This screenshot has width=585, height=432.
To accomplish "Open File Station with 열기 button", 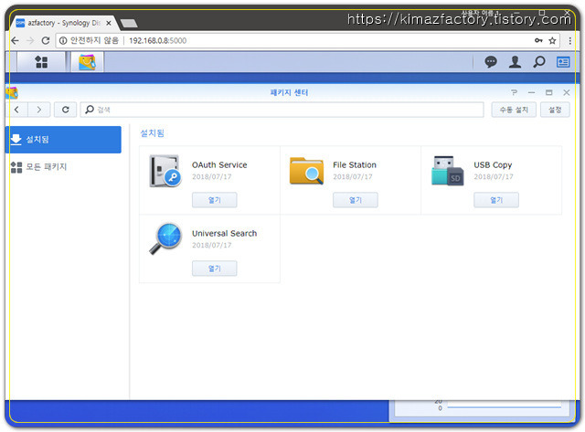I will [356, 200].
